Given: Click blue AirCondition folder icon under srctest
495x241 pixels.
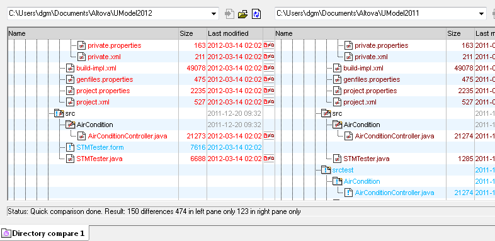Looking at the screenshot, I should pos(338,181).
